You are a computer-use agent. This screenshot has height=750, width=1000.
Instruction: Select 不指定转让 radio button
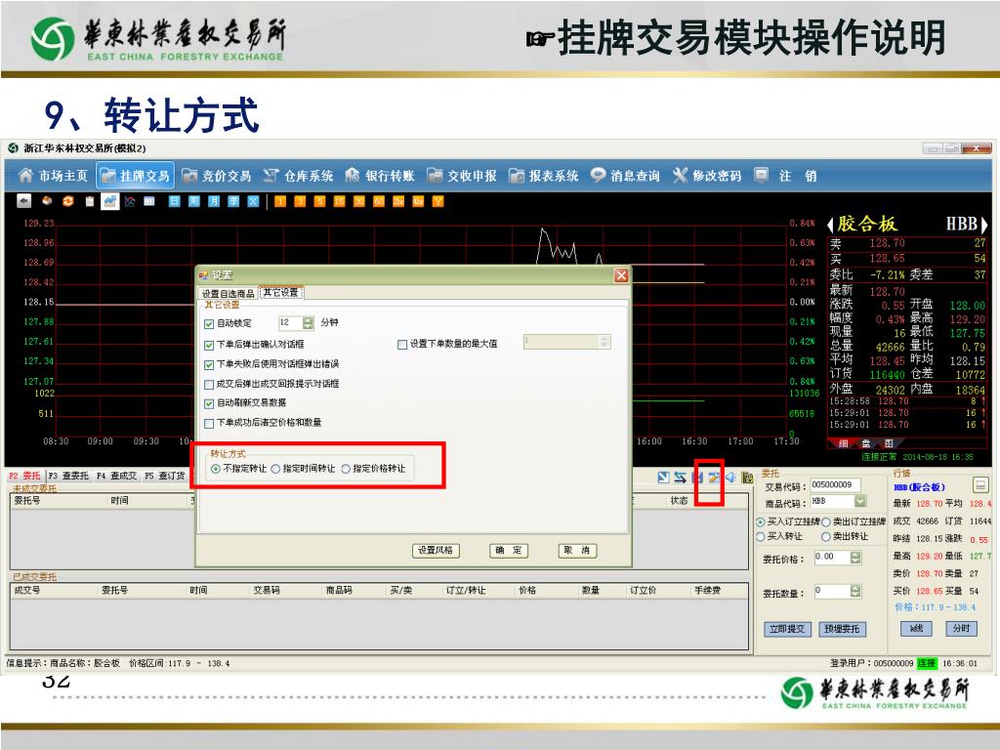pos(216,469)
